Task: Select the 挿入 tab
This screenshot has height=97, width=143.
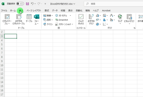Action: (21, 11)
